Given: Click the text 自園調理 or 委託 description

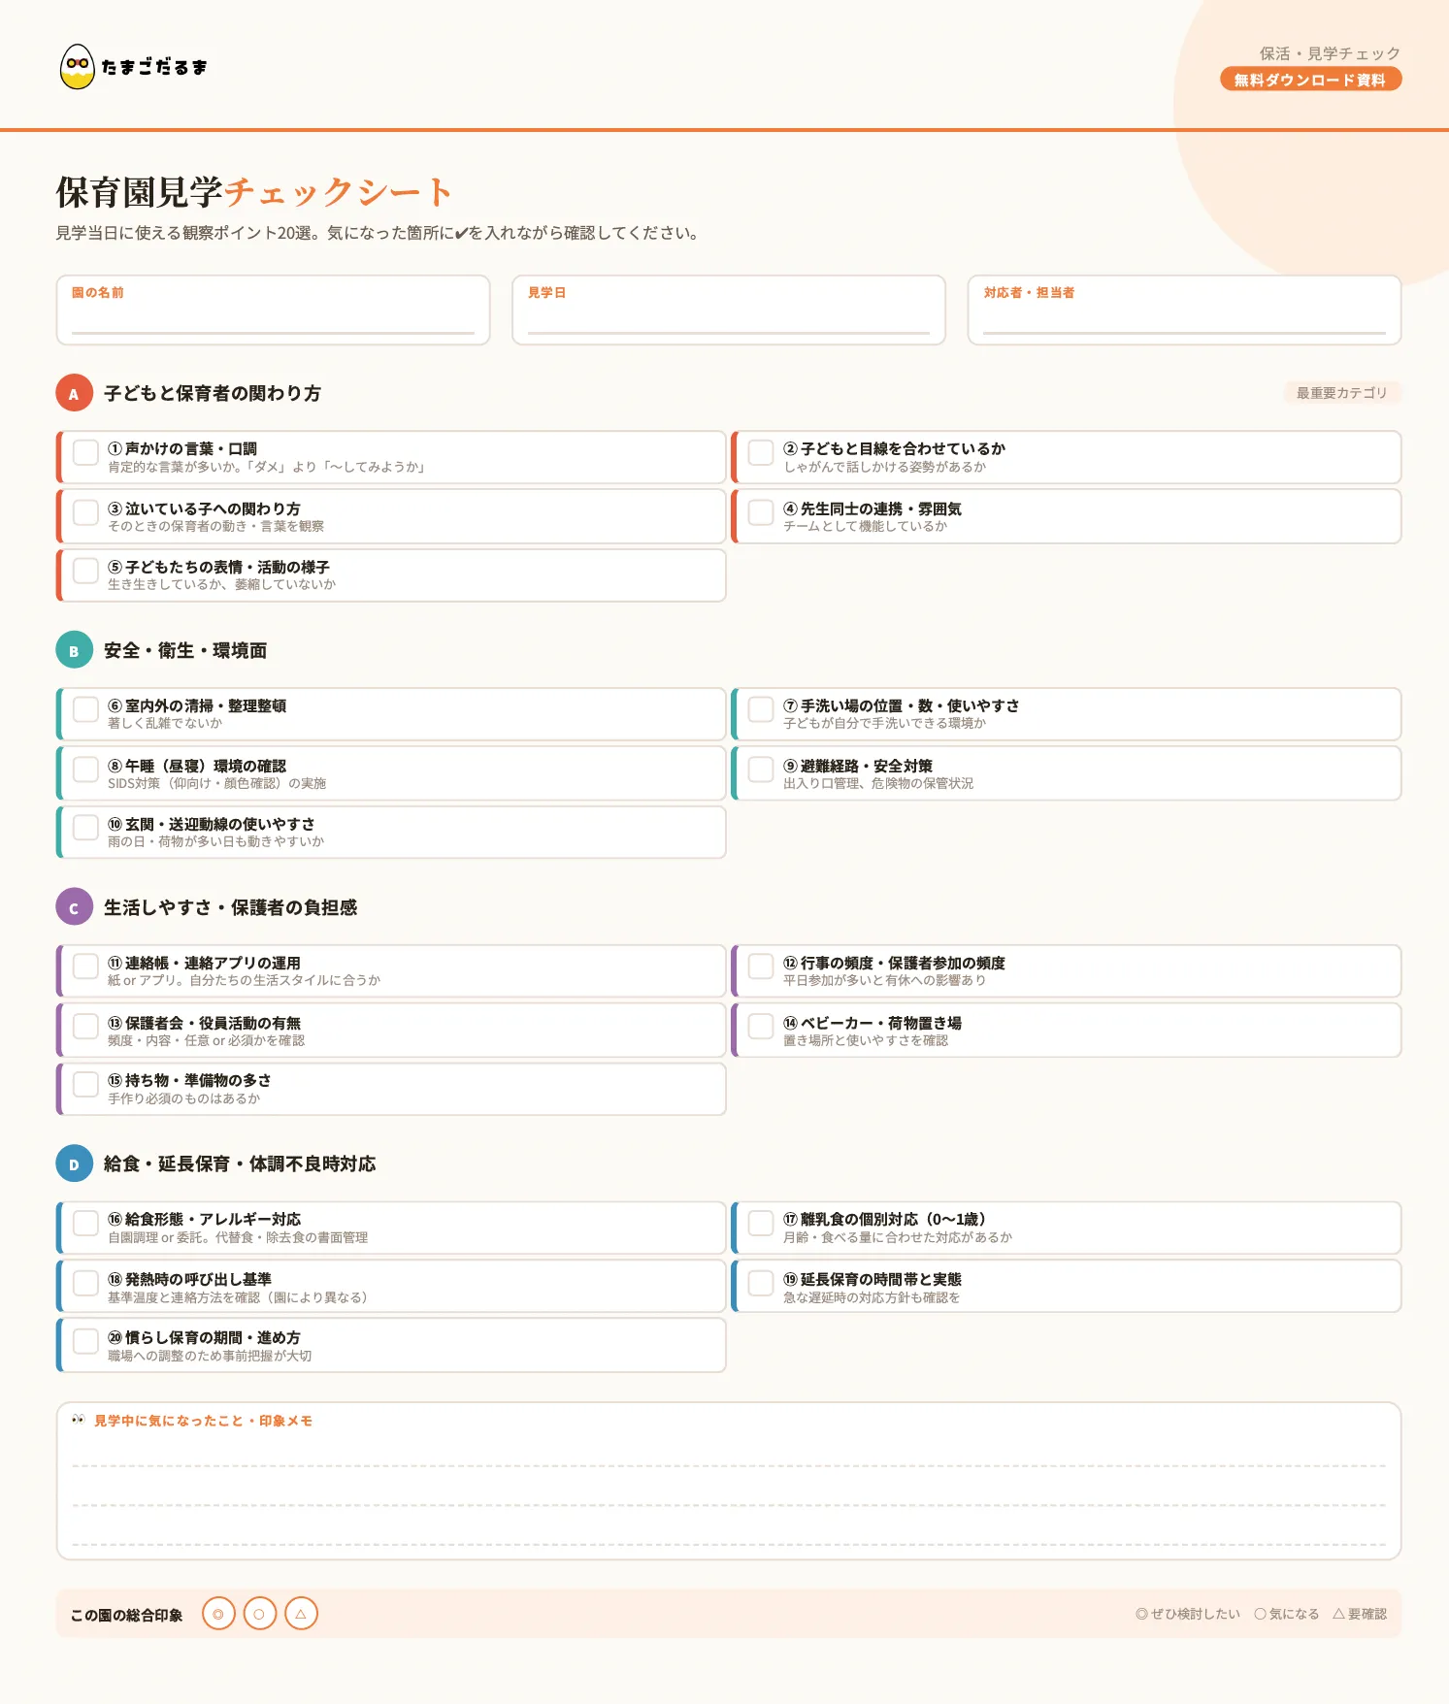Looking at the screenshot, I should tap(238, 1237).
